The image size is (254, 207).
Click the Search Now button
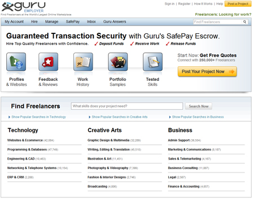[199, 106]
